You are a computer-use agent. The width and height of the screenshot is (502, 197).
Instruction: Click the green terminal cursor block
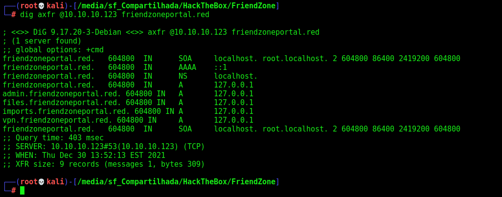click(22, 191)
